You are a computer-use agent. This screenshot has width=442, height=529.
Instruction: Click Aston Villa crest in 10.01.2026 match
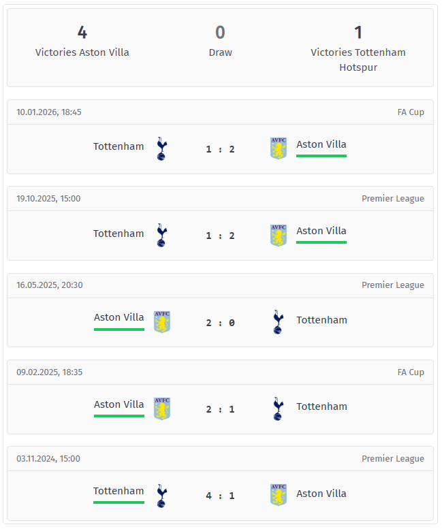[279, 148]
